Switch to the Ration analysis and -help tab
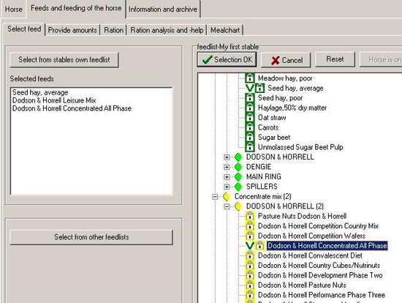The image size is (402, 303). click(167, 30)
